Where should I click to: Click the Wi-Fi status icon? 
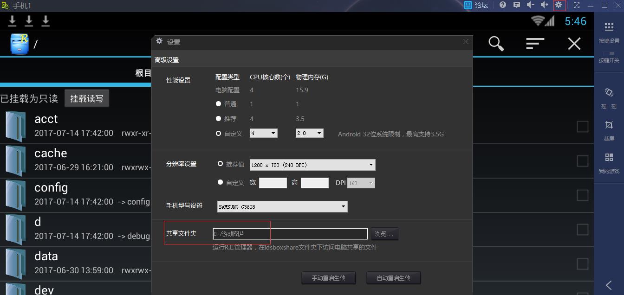pyautogui.click(x=538, y=20)
